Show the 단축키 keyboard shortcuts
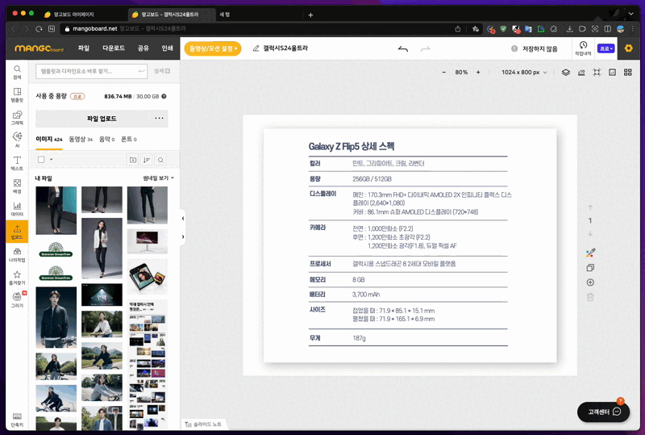This screenshot has height=435, width=645. pyautogui.click(x=17, y=420)
